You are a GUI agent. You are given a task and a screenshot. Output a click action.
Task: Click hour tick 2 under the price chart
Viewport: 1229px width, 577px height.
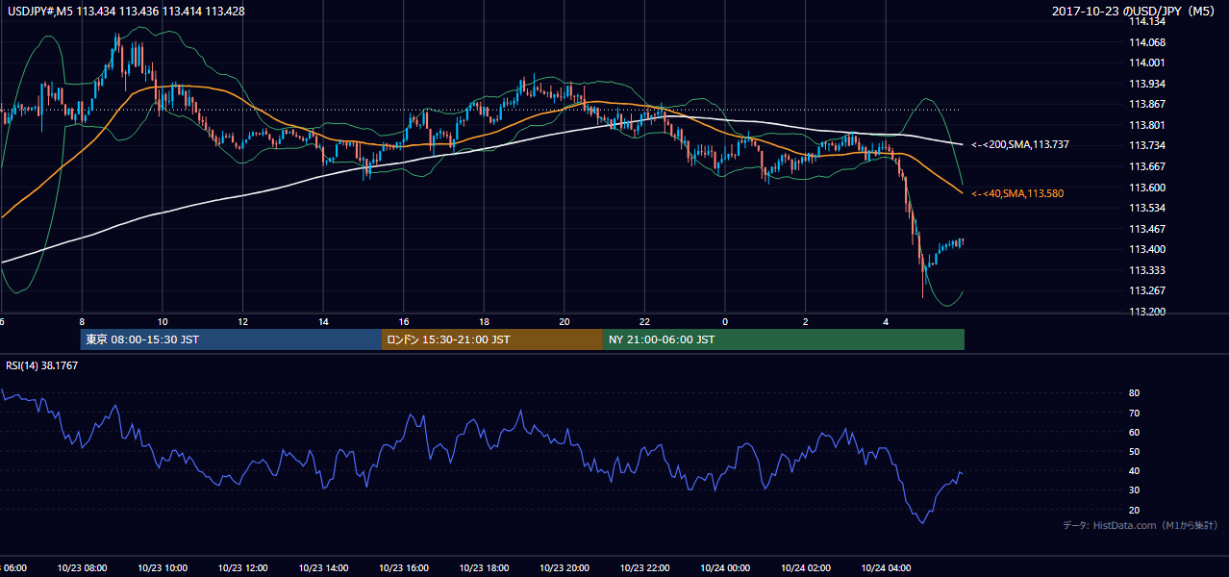(806, 321)
